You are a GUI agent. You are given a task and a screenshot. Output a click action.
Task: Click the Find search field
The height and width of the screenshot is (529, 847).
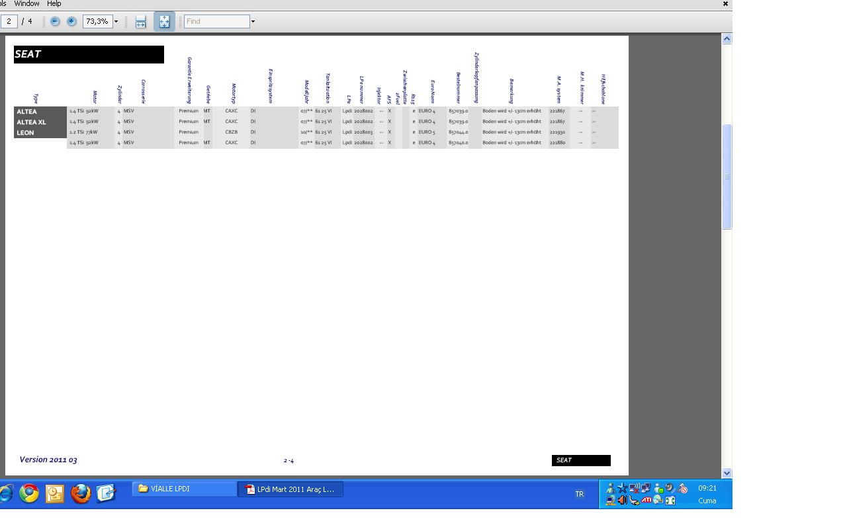click(x=216, y=21)
